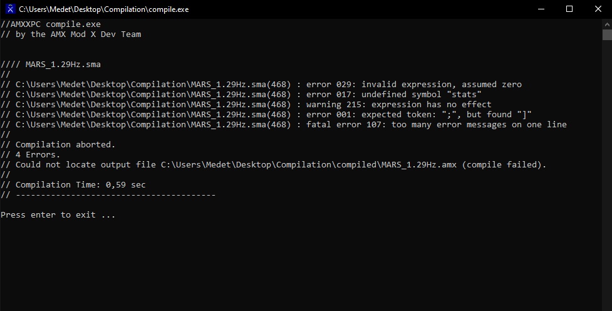Click the scrollbar up arrow
The image size is (612, 311).
point(607,23)
